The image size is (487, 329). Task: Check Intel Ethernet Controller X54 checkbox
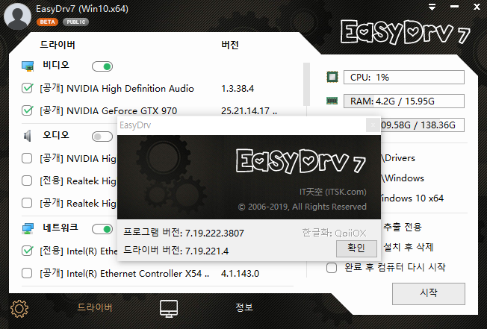[27, 273]
